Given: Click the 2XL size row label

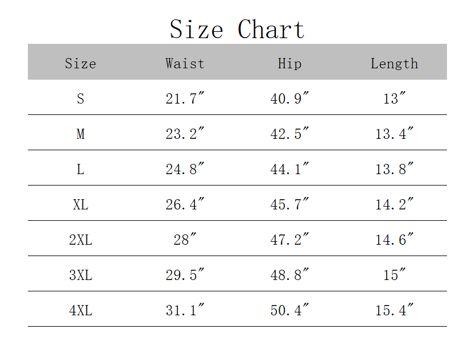Looking at the screenshot, I should (x=80, y=240).
